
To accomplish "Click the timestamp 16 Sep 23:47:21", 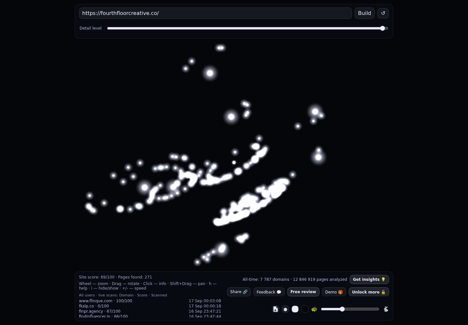I will point(205,311).
